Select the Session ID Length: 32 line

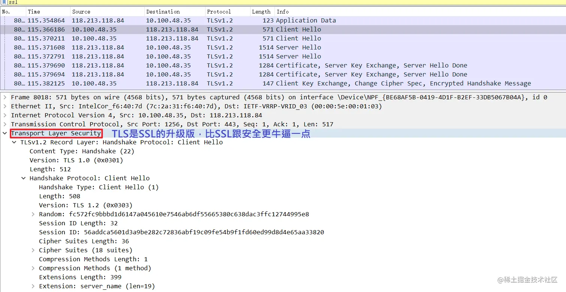click(78, 223)
